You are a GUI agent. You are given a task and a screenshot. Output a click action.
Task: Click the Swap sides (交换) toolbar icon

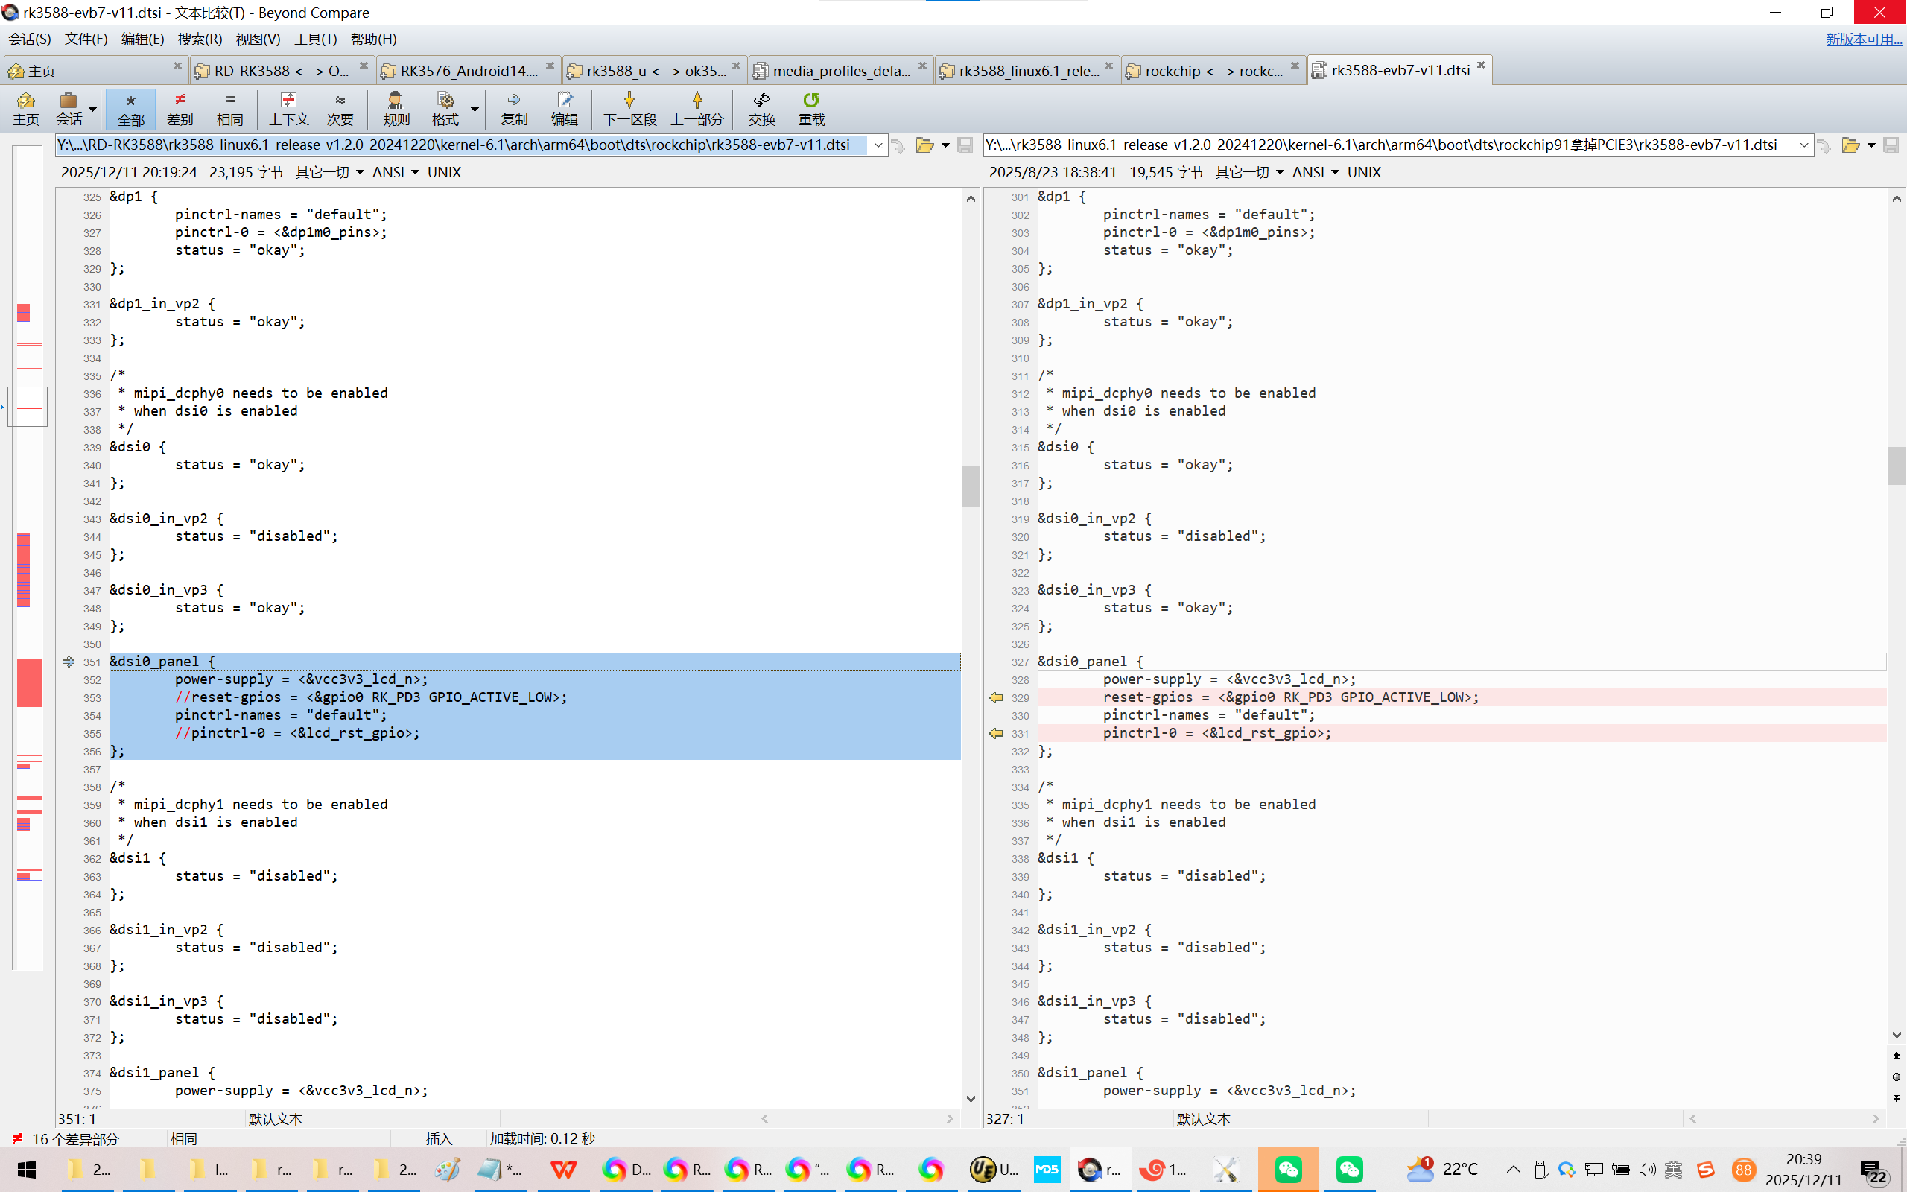[x=761, y=108]
